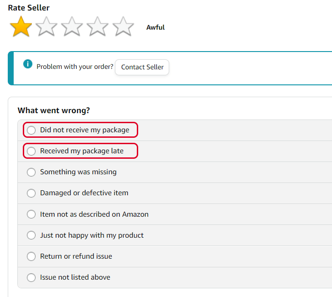Select 'Received my package late' radio

coord(31,151)
